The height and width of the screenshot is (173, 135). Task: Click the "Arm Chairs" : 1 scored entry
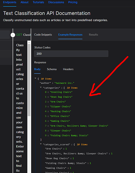[x=56, y=149]
